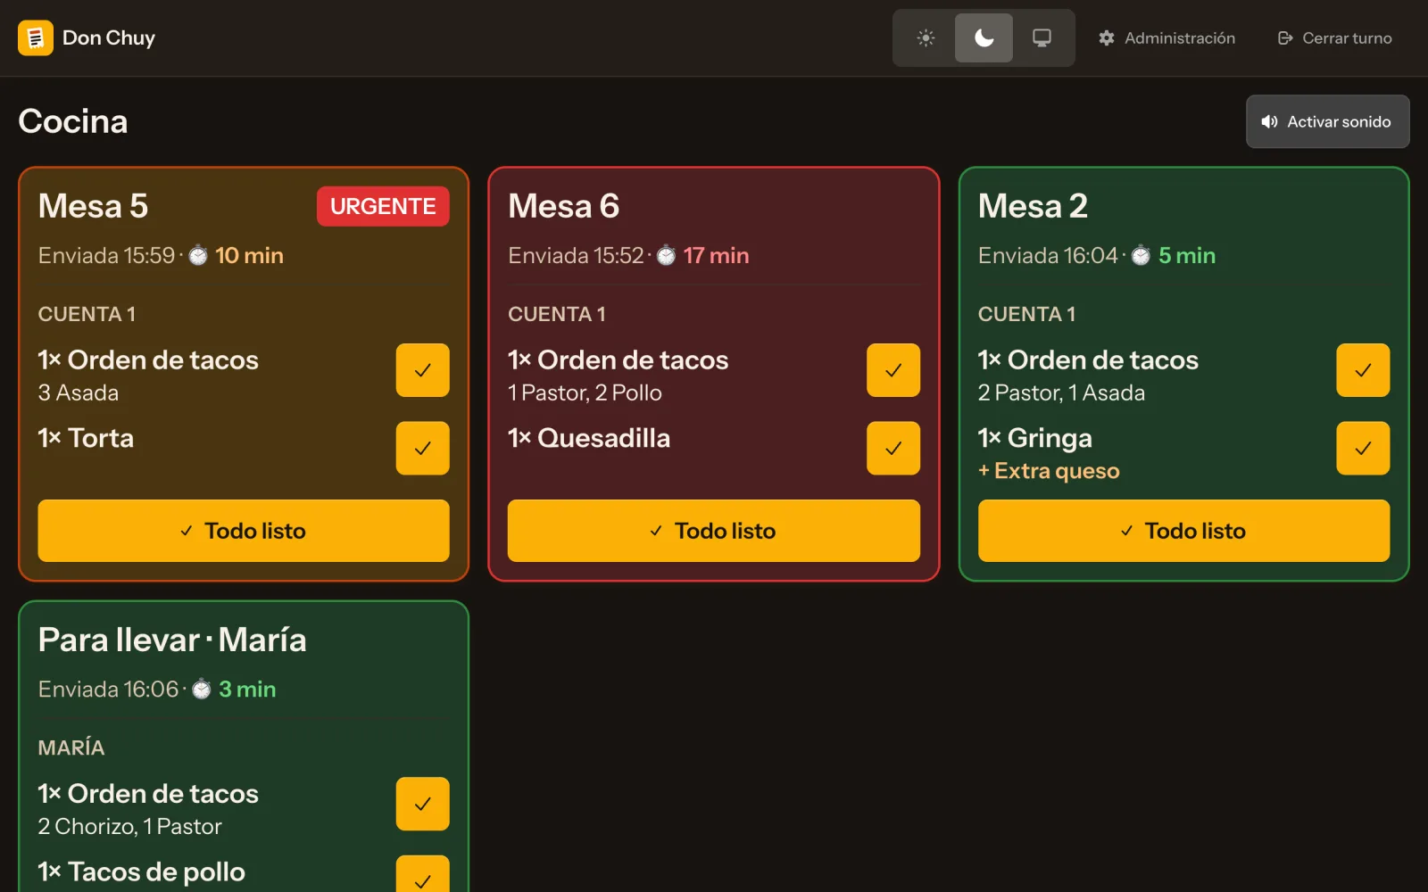Mark Mesa 6 Orden de tacos ready
The height and width of the screenshot is (892, 1428).
(x=892, y=370)
